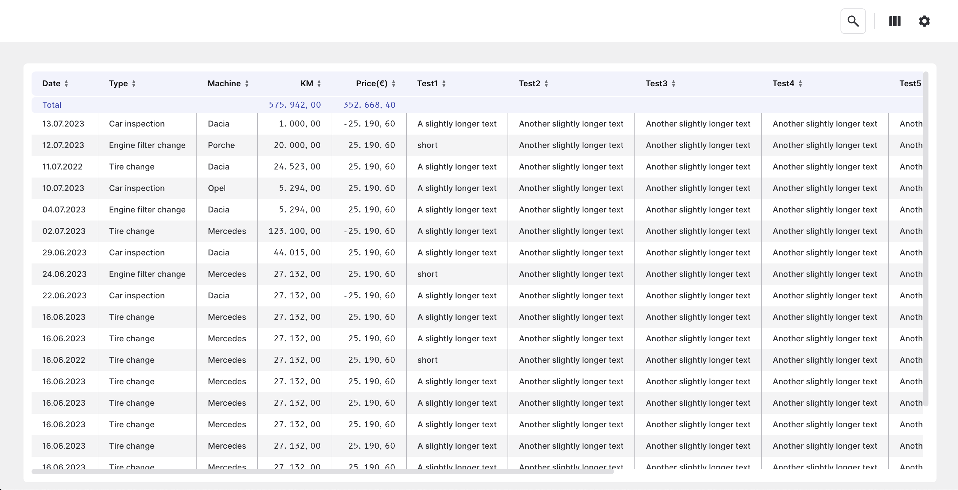Click the Test5 column header
958x490 pixels.
pyautogui.click(x=910, y=84)
